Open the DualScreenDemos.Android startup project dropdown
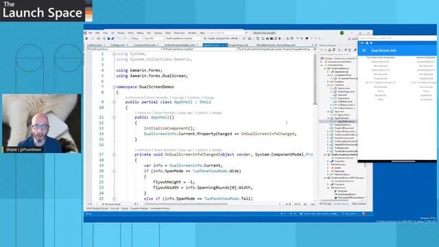This screenshot has height=247, width=439. 183,38
